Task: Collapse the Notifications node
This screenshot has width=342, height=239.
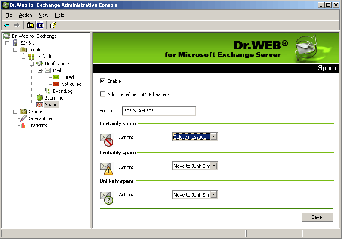Action: 32,64
